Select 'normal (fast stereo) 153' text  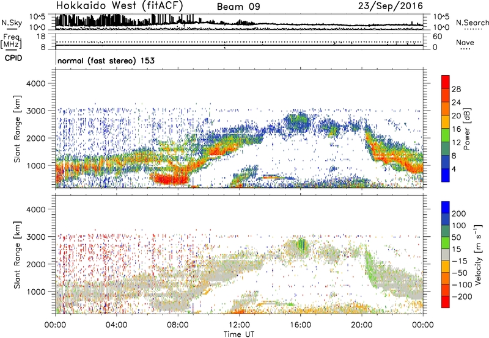click(x=106, y=60)
